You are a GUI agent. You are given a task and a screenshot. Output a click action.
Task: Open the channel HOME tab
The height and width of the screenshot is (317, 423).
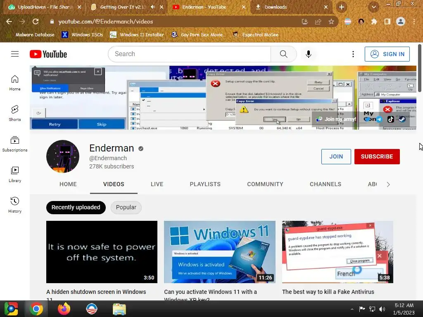[x=68, y=184]
